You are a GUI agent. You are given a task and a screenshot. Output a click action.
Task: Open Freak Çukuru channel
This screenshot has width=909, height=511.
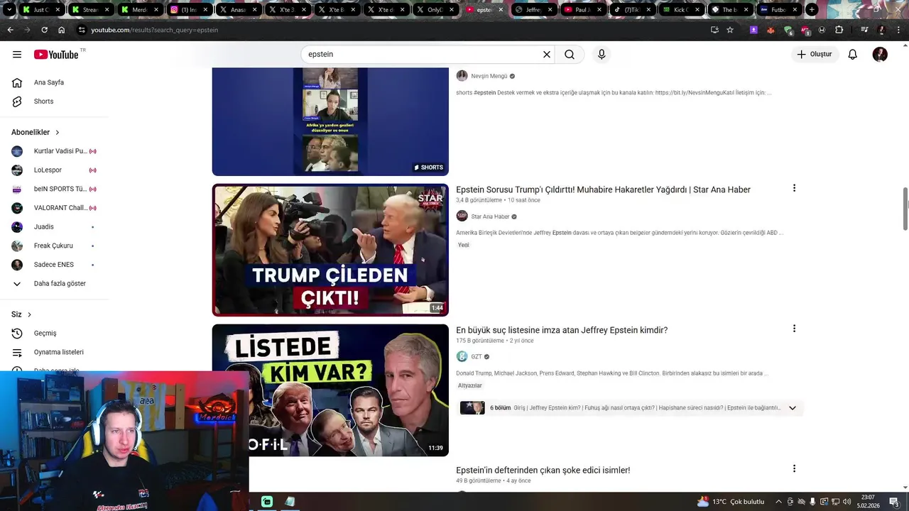pyautogui.click(x=54, y=246)
